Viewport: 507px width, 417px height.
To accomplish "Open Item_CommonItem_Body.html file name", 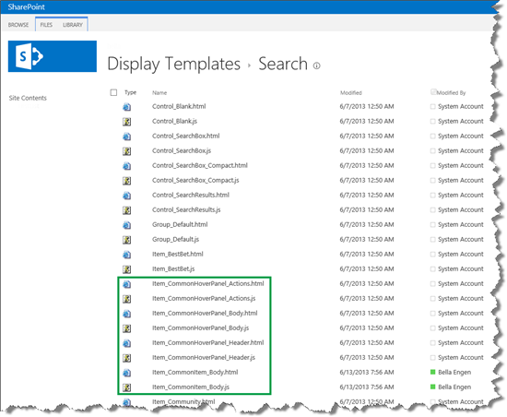I will (195, 373).
